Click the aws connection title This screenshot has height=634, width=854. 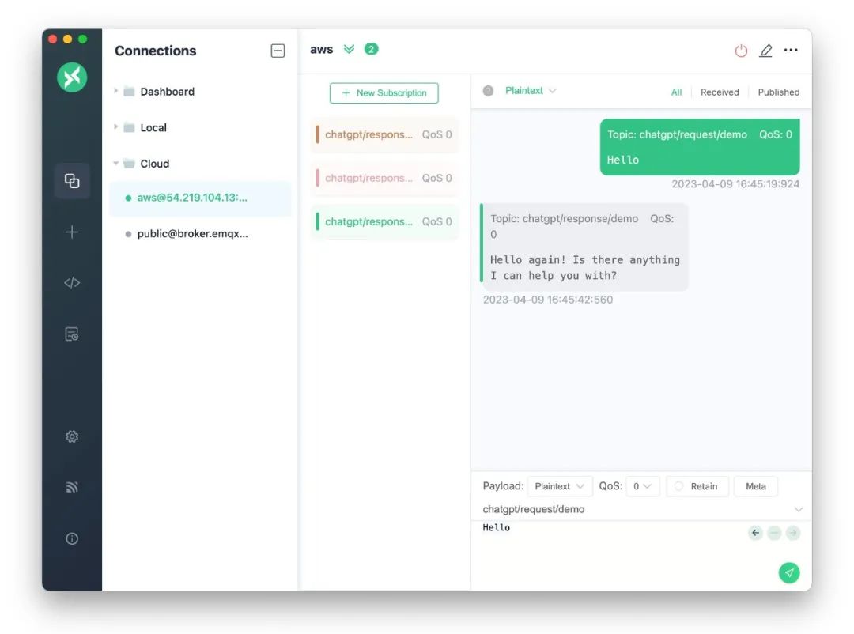tap(321, 49)
